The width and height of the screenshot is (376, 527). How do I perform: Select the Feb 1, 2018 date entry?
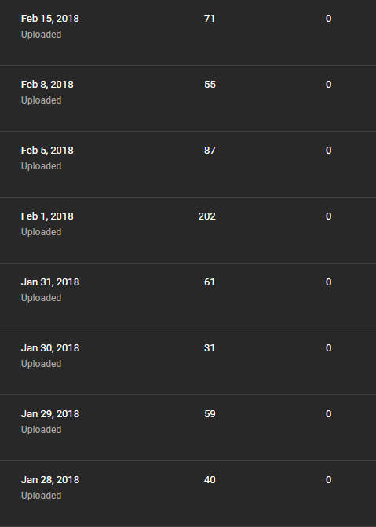coord(47,216)
